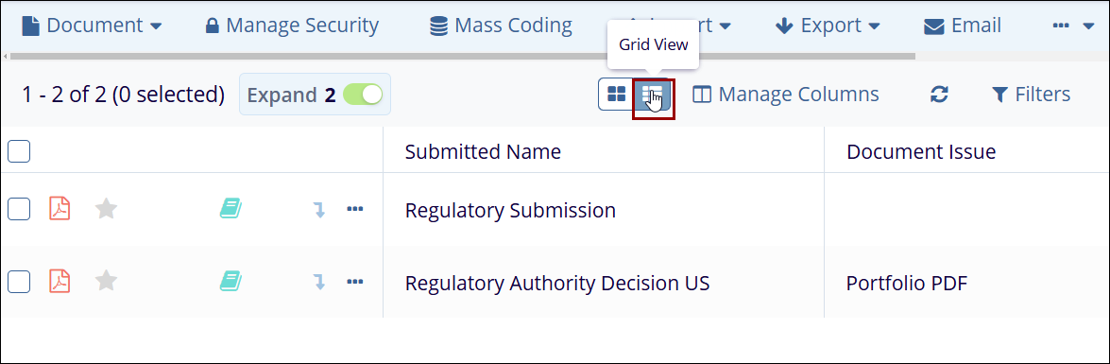1110x364 pixels.
Task: Star the Regulatory Authority Decision US document
Action: [x=106, y=281]
